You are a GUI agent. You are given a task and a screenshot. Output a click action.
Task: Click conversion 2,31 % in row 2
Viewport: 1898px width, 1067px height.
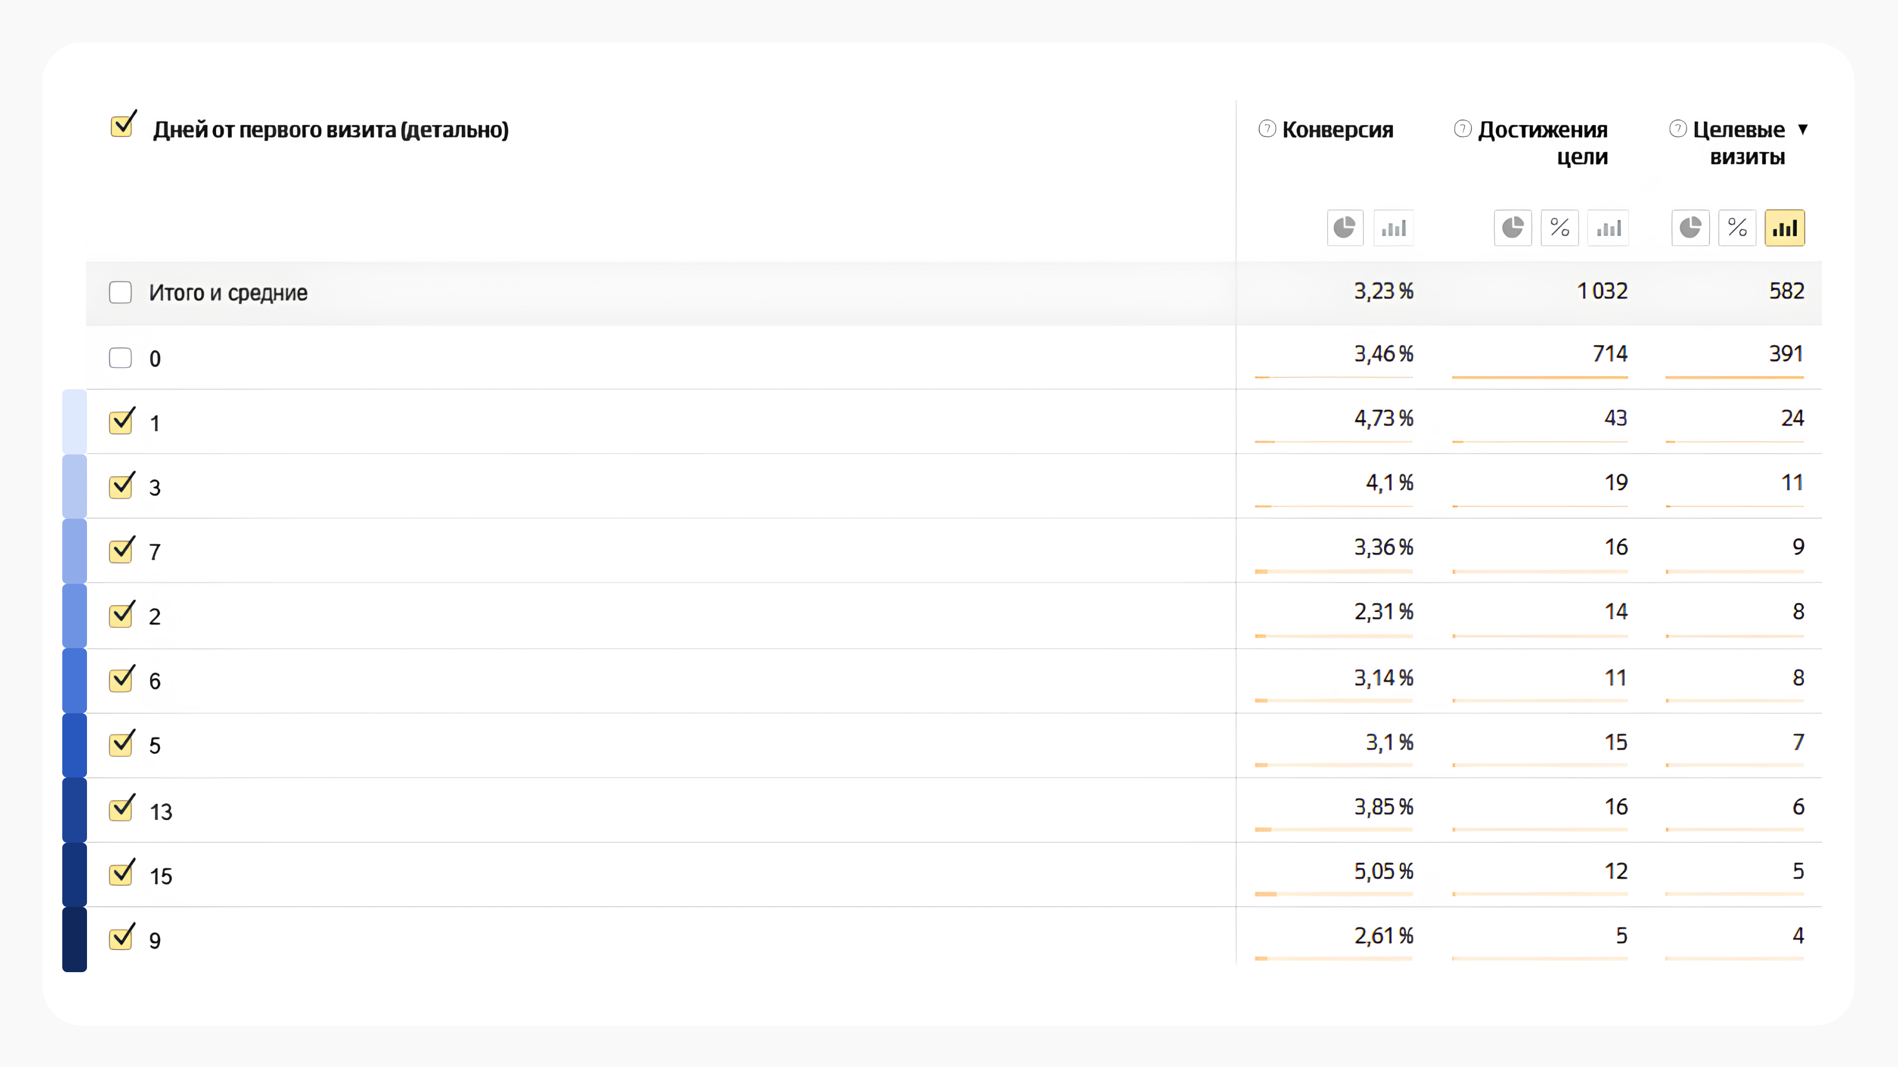click(x=1384, y=612)
